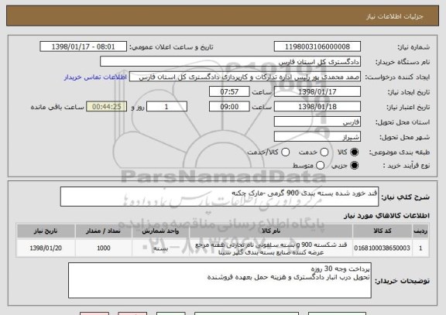
Task: Click the تاریخ ایجاد نیاز date field
Action: tap(317, 91)
